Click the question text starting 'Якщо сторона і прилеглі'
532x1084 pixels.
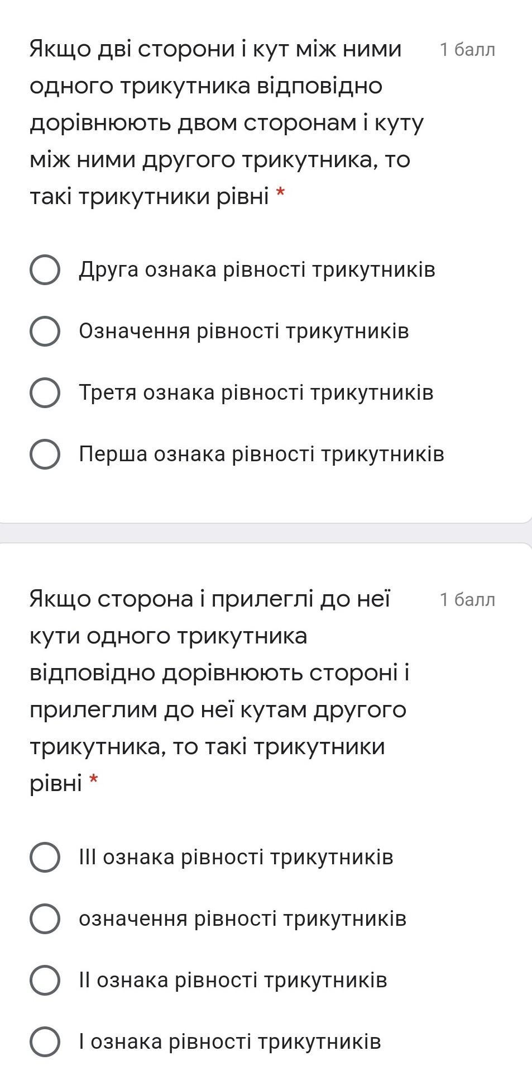pos(218,690)
